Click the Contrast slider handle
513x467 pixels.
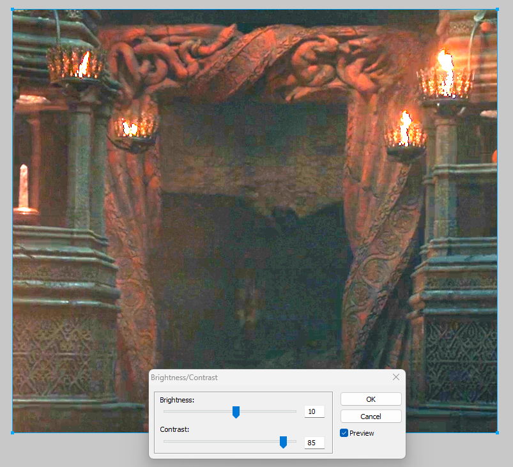(283, 442)
